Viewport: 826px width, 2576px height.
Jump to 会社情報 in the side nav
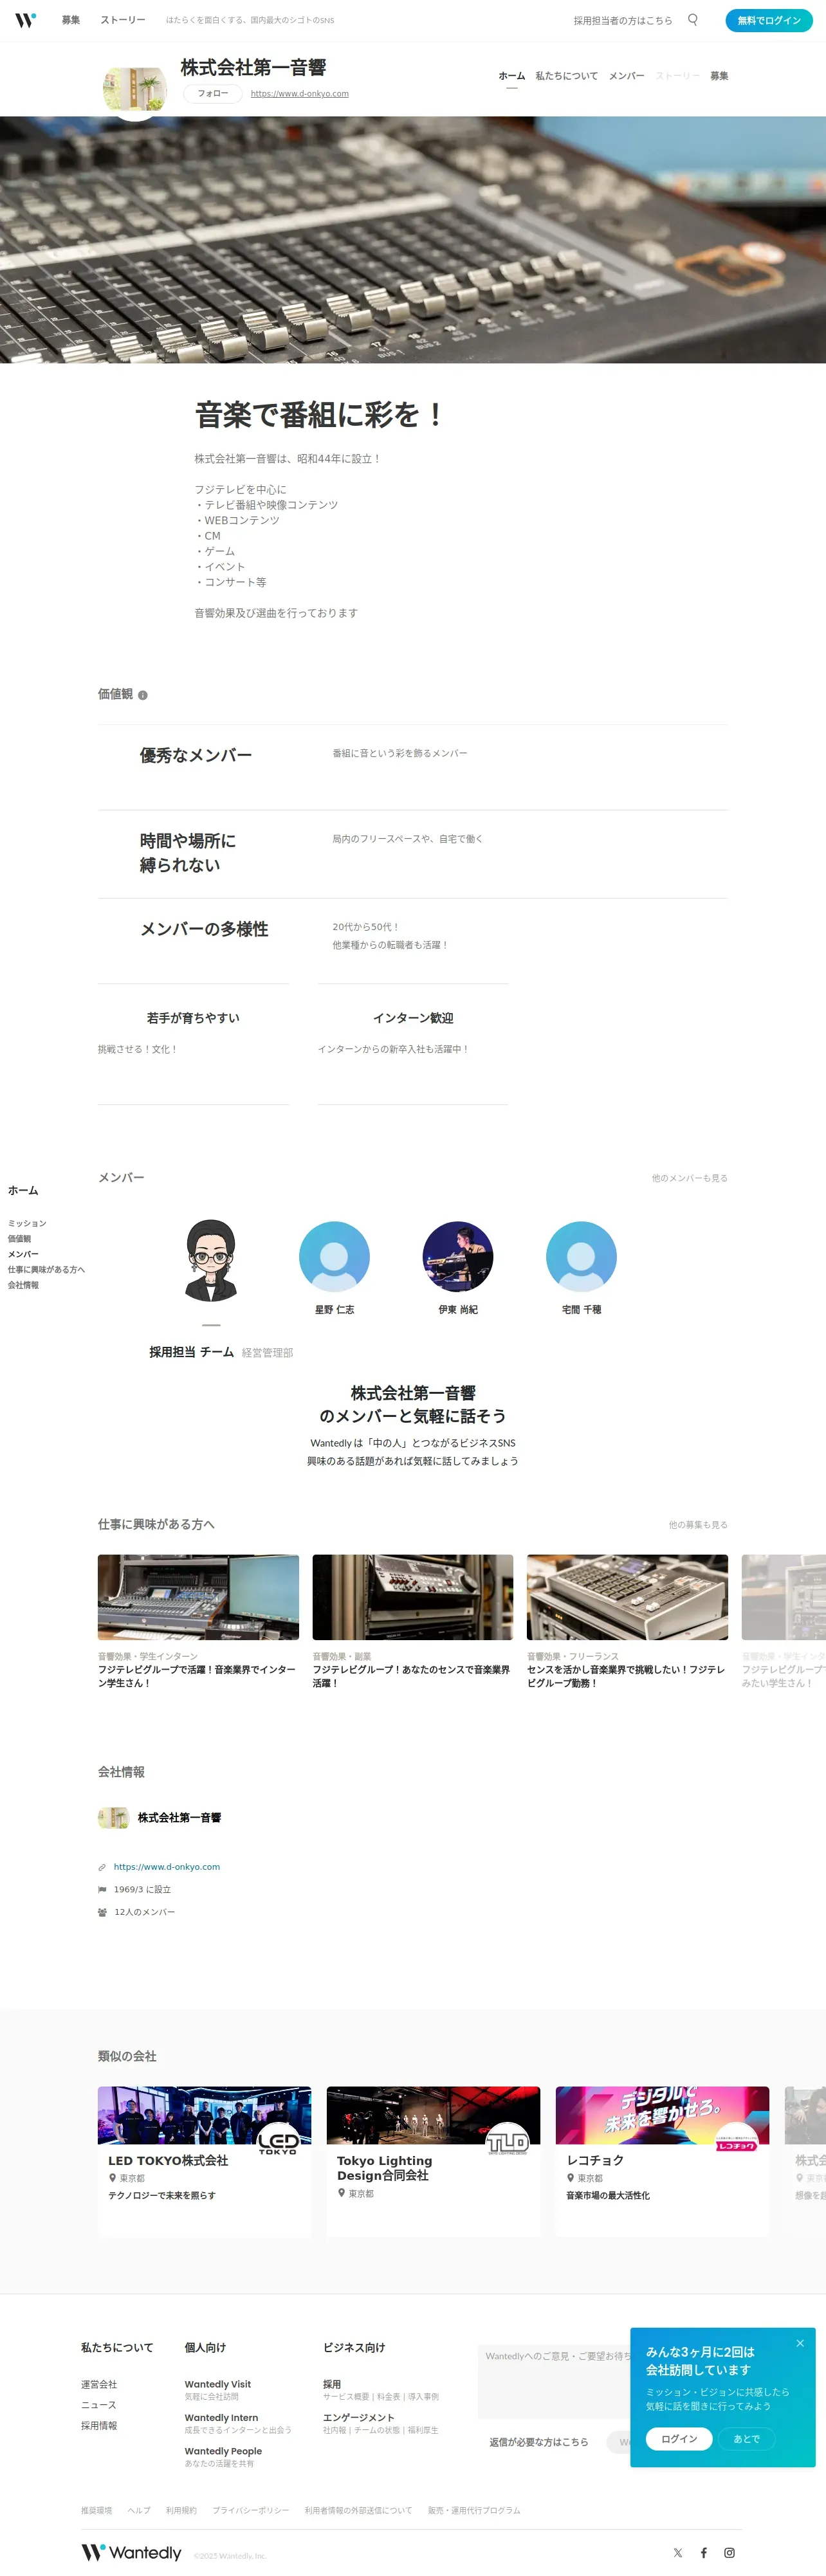coord(23,1285)
